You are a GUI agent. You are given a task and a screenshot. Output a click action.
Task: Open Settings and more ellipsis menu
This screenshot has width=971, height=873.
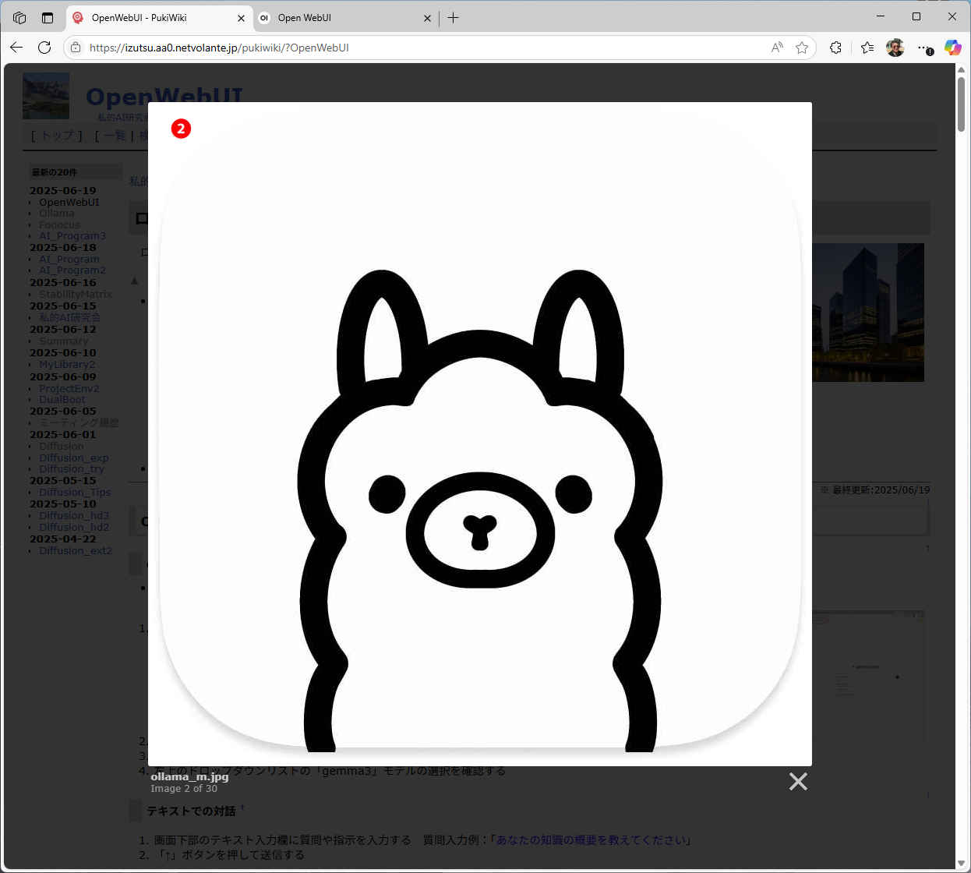pos(924,48)
